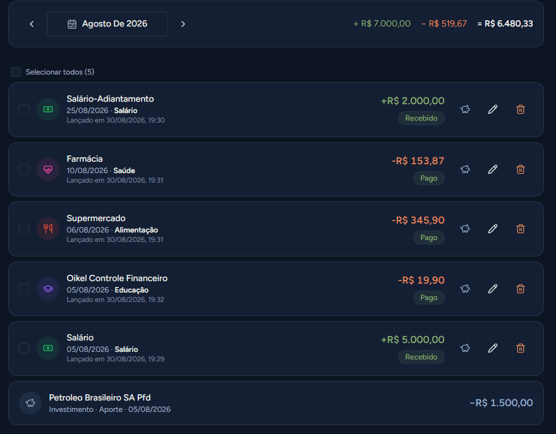
Task: Click piggy bank icon on Farmácia row
Action: point(465,169)
